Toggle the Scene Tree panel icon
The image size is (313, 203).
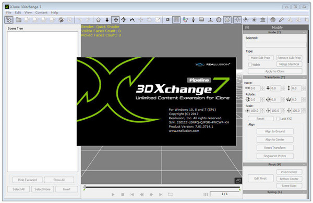pyautogui.click(x=8, y=20)
